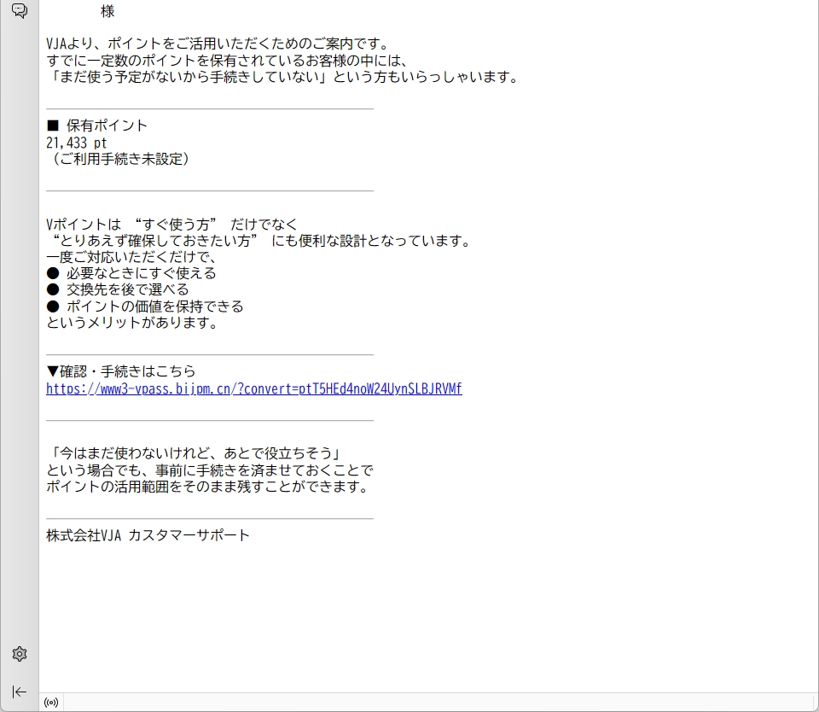Image resolution: width=819 pixels, height=712 pixels.
Task: Click the empty status bar area
Action: tap(427, 703)
